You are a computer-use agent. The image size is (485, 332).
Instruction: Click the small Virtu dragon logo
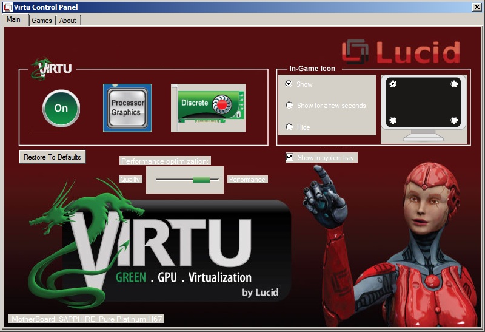click(x=51, y=69)
